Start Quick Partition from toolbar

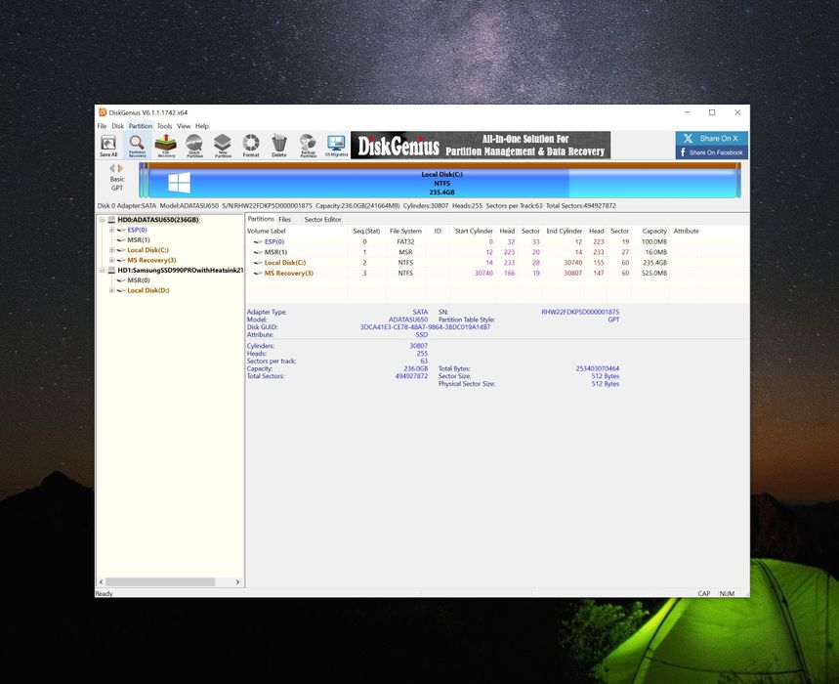194,146
